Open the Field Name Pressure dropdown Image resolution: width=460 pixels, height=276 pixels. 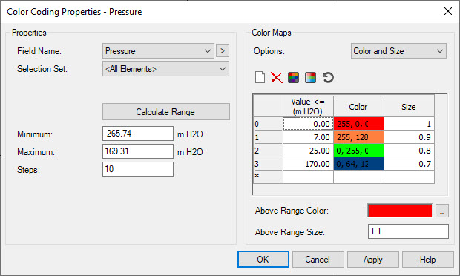[x=158, y=50]
